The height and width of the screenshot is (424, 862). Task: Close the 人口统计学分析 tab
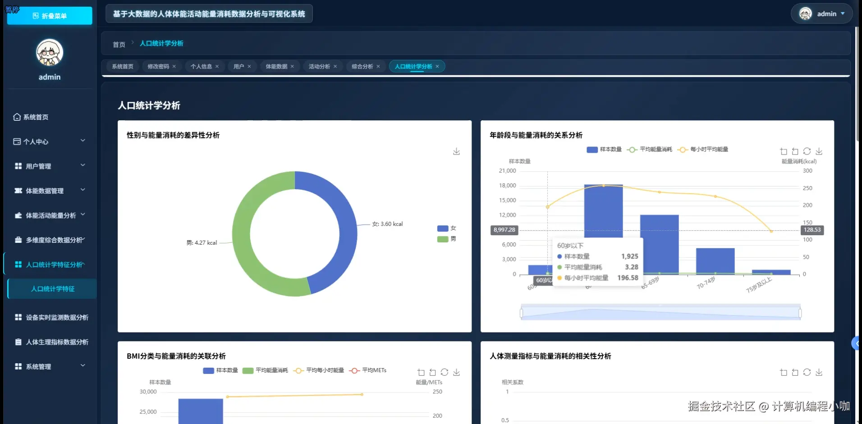click(x=437, y=66)
